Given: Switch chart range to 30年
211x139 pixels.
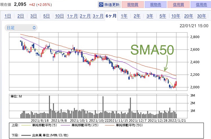Looking at the screenshot, I should pos(201,16).
